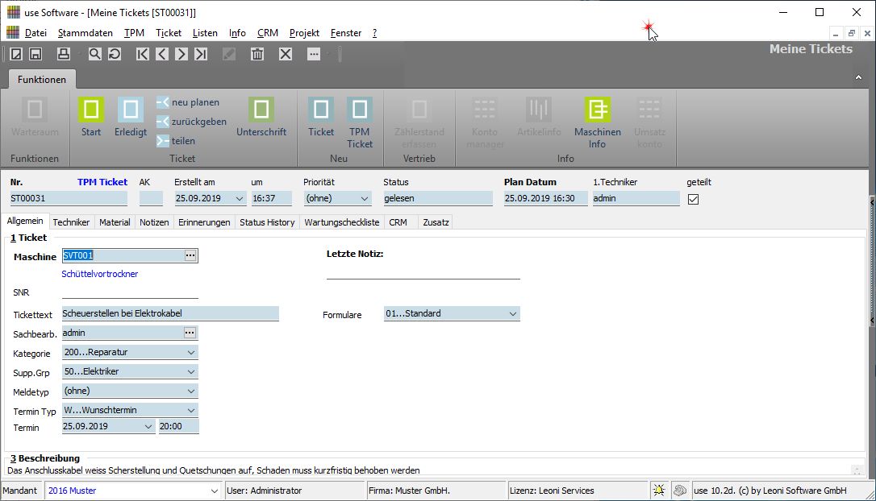Click the magnifier search toolbar icon

[x=94, y=54]
